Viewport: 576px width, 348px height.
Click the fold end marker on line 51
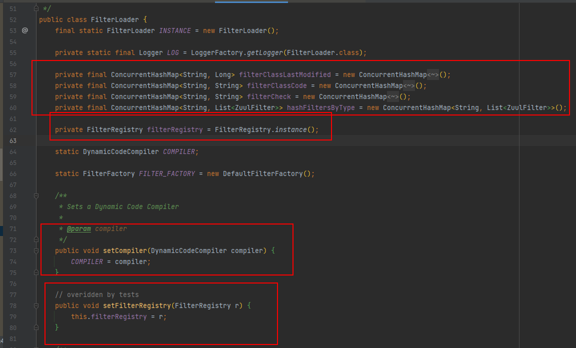(x=36, y=8)
